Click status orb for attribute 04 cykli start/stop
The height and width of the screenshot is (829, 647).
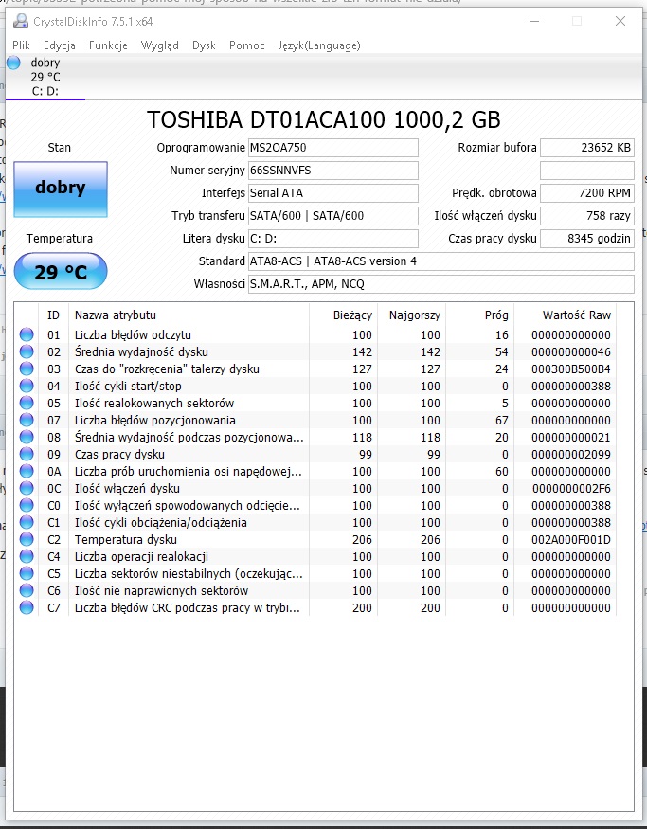27,386
